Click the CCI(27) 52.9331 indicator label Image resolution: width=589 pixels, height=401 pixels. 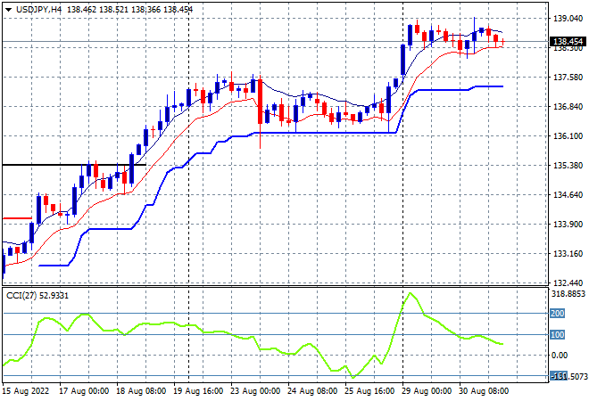pyautogui.click(x=37, y=296)
